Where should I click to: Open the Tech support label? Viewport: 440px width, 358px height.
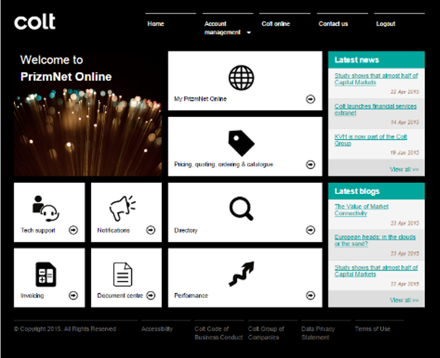pyautogui.click(x=38, y=230)
